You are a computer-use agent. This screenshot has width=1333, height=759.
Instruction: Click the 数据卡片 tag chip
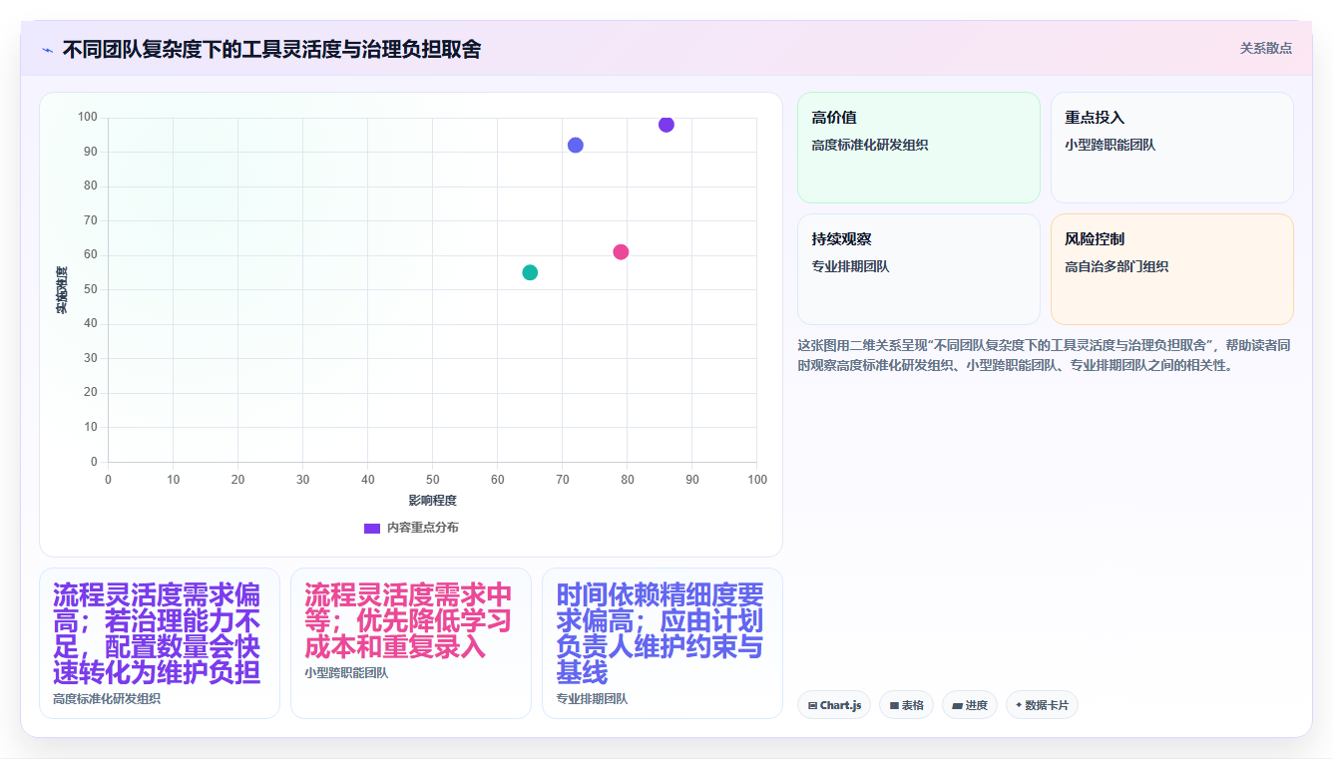click(1042, 705)
